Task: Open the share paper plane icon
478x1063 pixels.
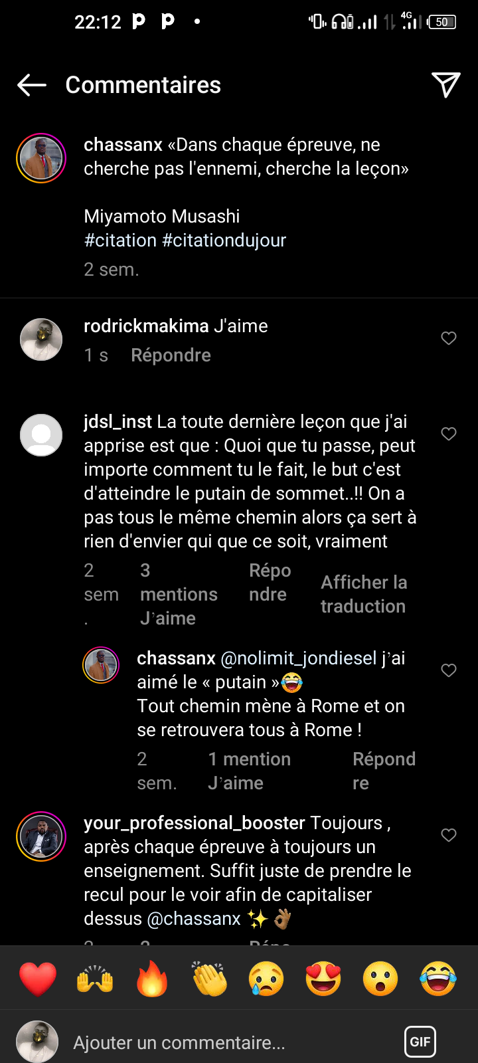Action: (x=446, y=84)
